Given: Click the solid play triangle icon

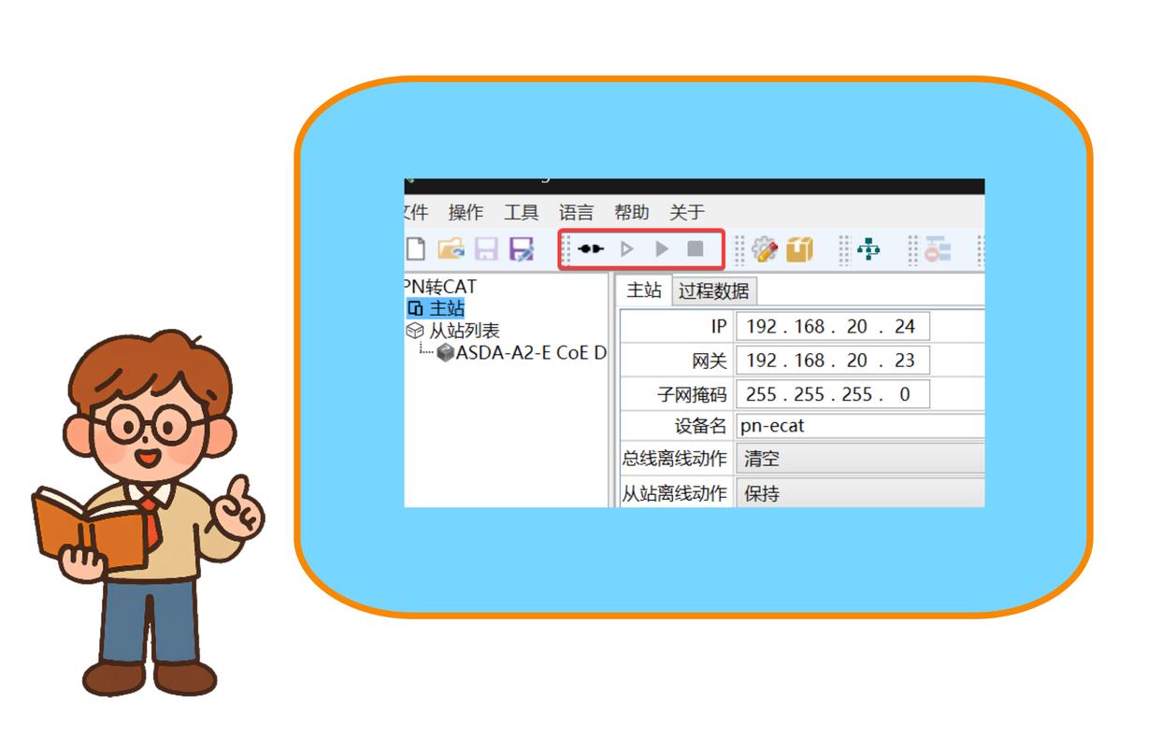Looking at the screenshot, I should [662, 249].
